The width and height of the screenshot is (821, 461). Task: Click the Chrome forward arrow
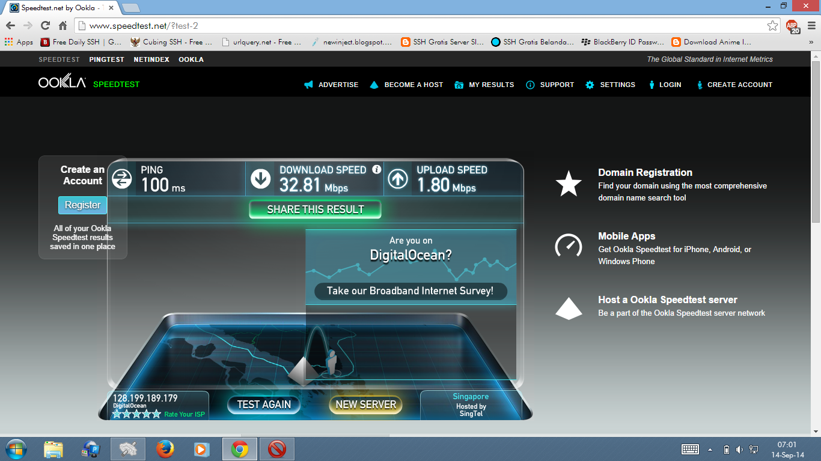28,25
